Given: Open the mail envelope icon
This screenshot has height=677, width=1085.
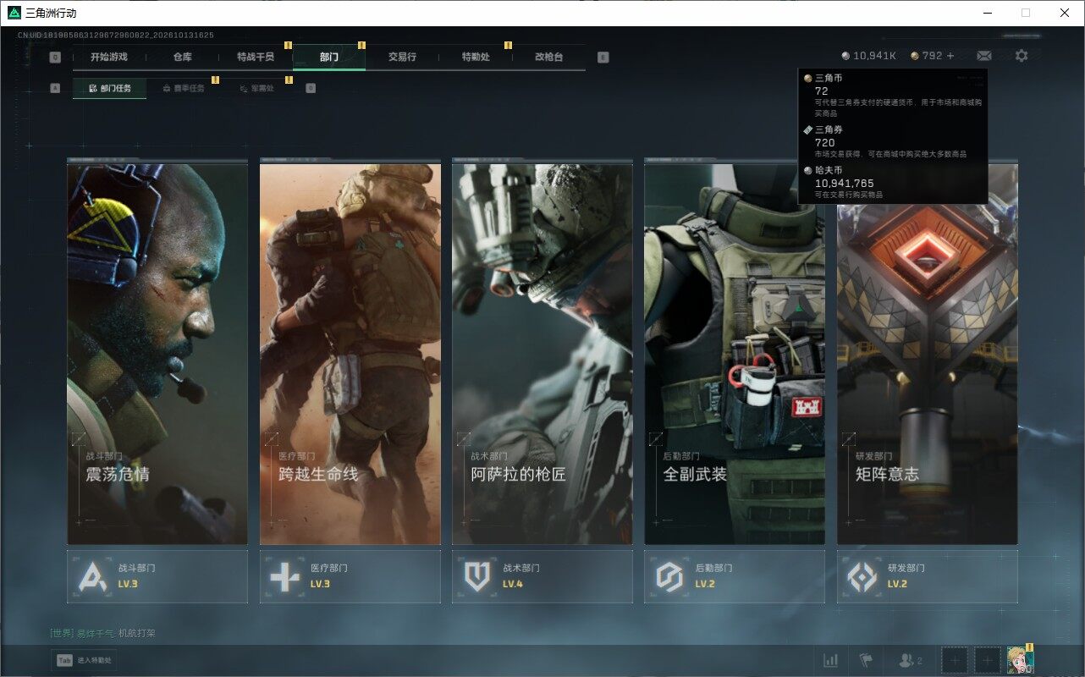Looking at the screenshot, I should click(983, 56).
